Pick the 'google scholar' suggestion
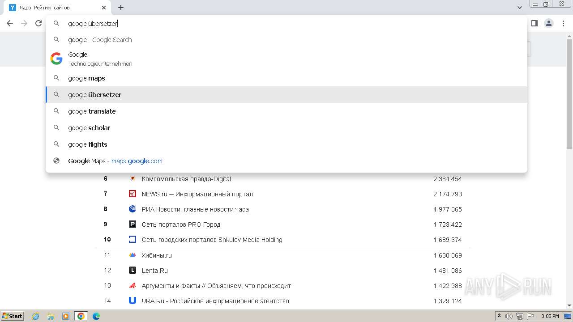 (x=286, y=128)
